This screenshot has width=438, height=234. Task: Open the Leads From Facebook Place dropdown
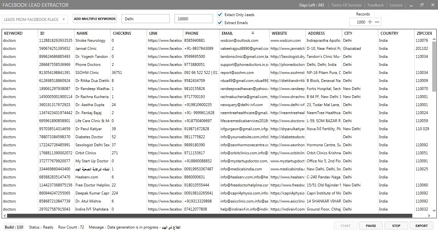coord(35,19)
